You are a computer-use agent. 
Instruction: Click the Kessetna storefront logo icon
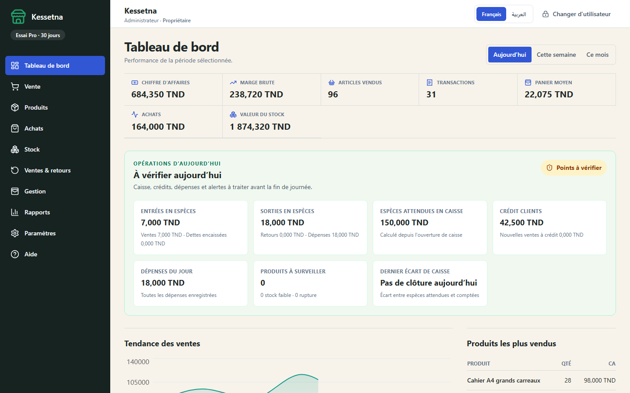point(18,17)
